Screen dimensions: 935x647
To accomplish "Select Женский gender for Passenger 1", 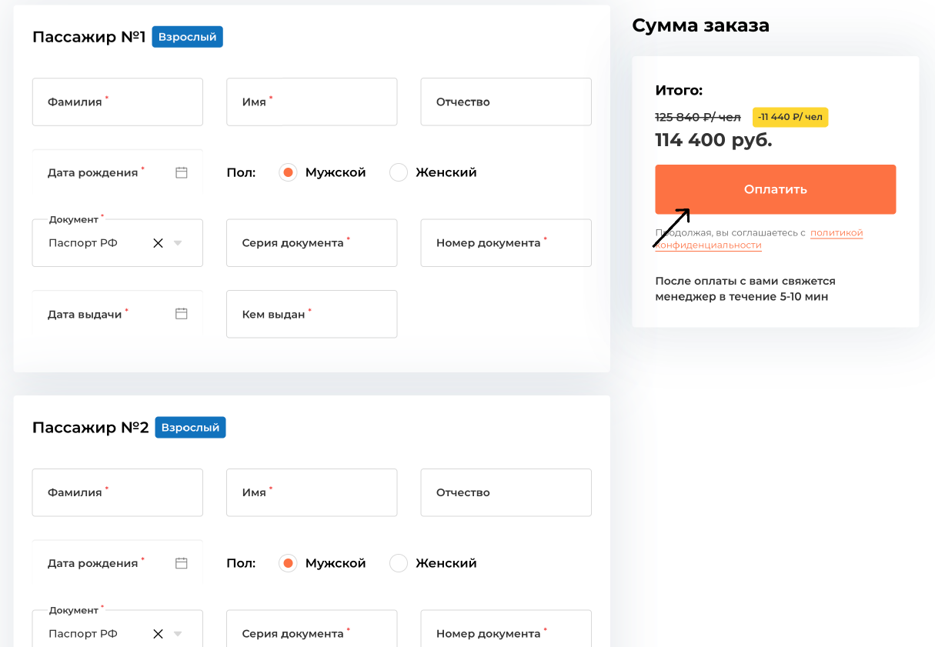I will pyautogui.click(x=399, y=172).
